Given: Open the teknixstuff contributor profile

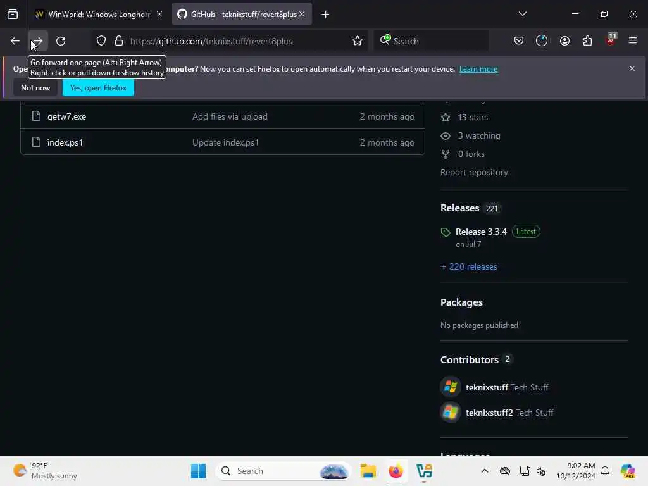Looking at the screenshot, I should coord(487,388).
